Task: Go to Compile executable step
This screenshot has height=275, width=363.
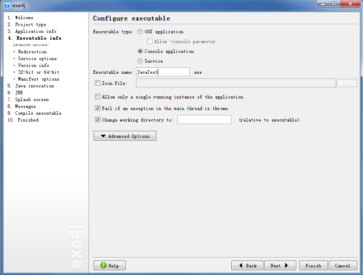Action: [x=38, y=113]
